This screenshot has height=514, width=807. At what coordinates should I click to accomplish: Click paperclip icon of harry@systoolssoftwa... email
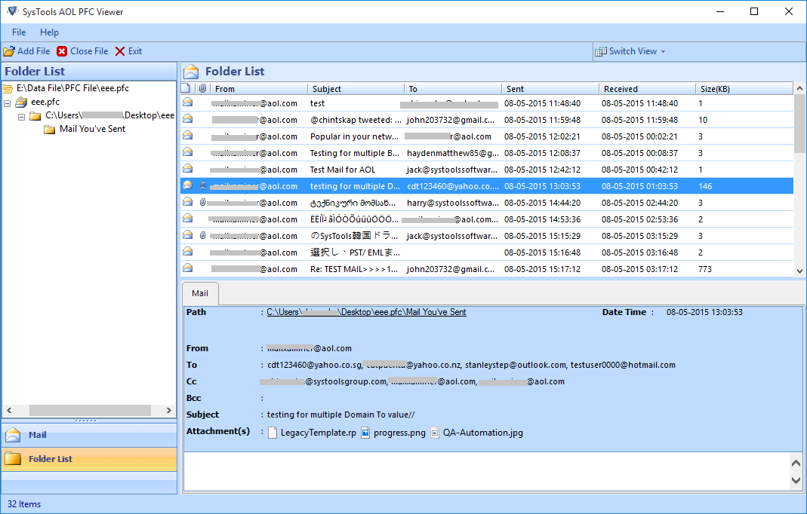202,202
